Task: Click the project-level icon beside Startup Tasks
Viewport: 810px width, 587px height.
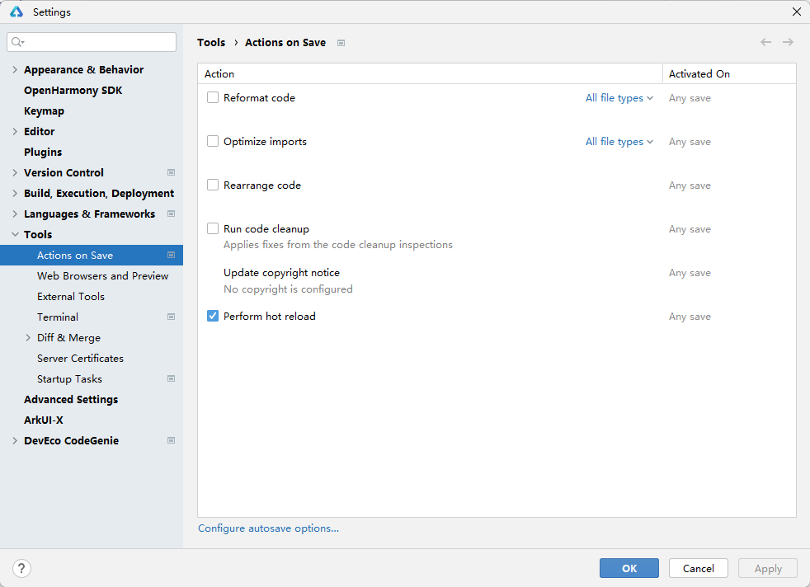Action: [x=171, y=378]
